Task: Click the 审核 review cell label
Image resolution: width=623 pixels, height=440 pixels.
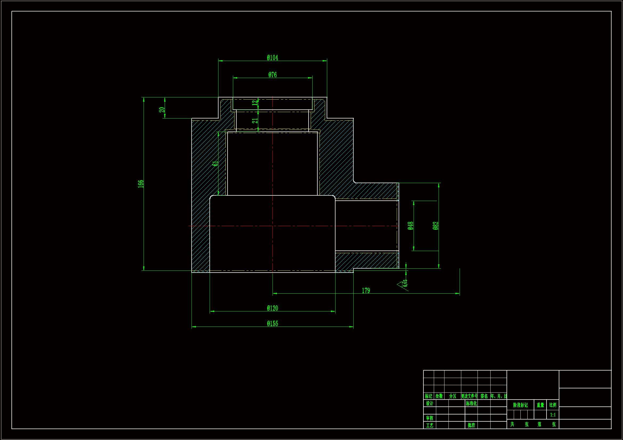Action: click(430, 418)
